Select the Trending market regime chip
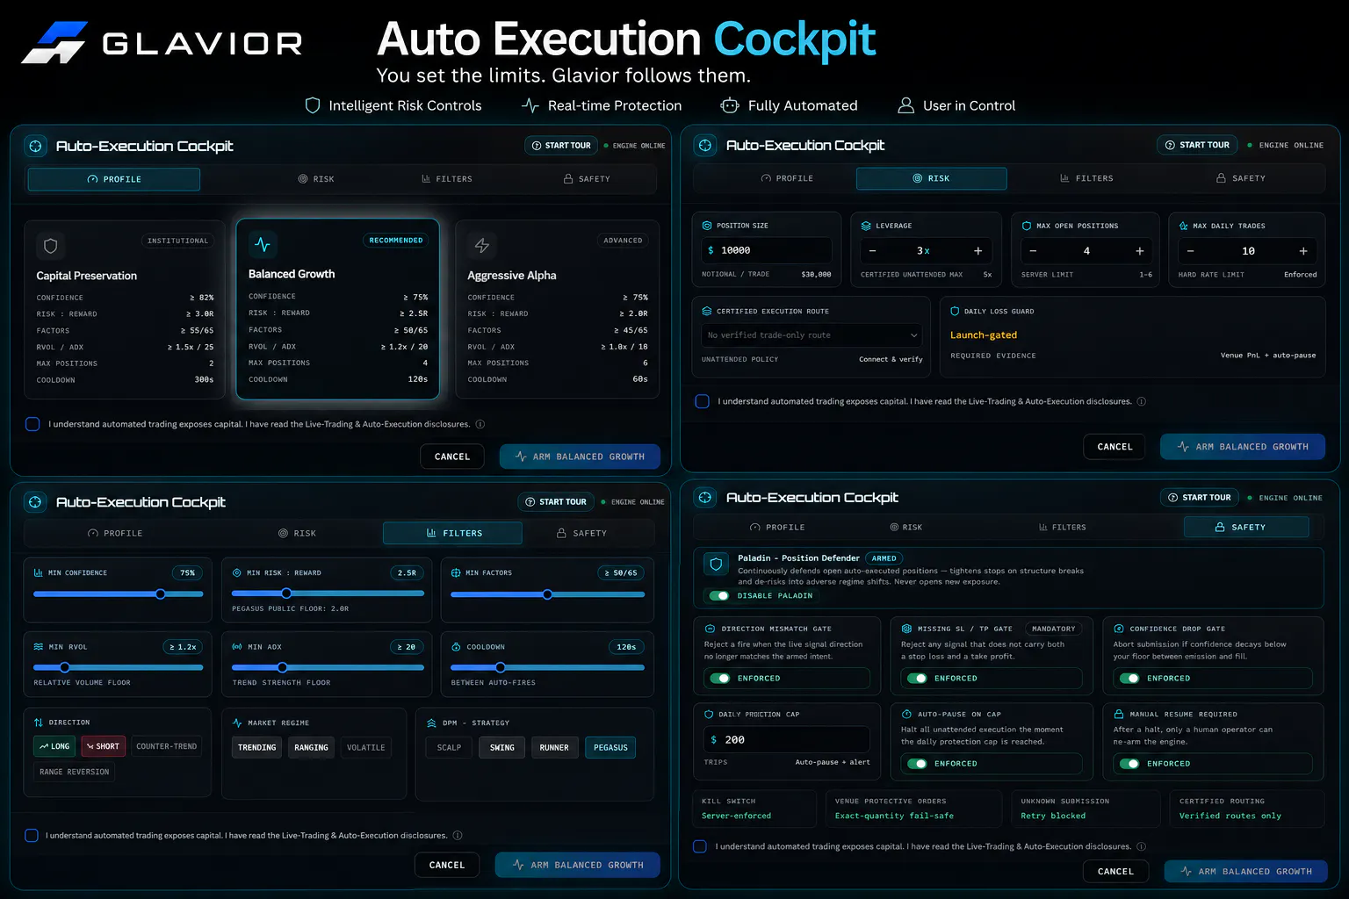Viewport: 1349px width, 899px height. pyautogui.click(x=256, y=747)
